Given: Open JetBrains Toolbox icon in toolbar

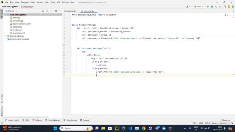Looking at the screenshot, I should (233, 7).
